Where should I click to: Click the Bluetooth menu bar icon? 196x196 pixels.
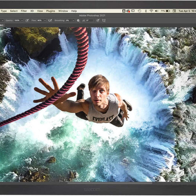pyautogui.click(x=146, y=11)
